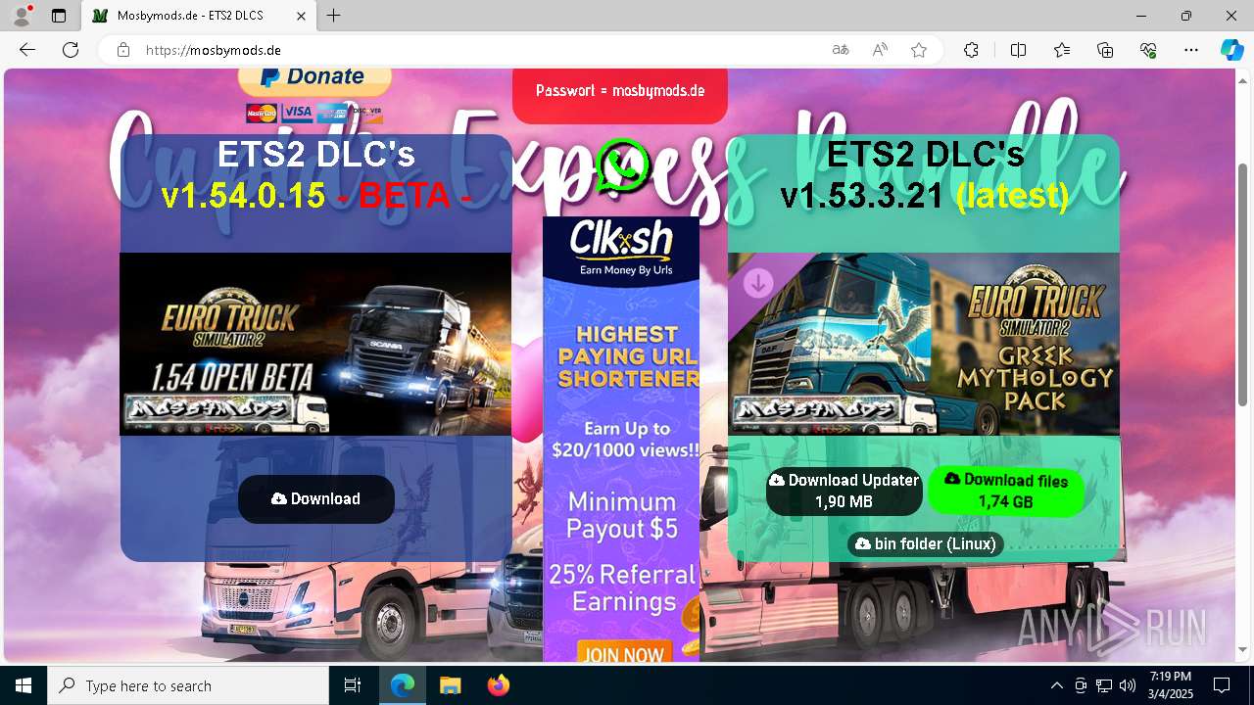This screenshot has width=1254, height=705.
Task: Select the Mosbymods.de - ETS2 DLCS tab
Action: (200, 16)
